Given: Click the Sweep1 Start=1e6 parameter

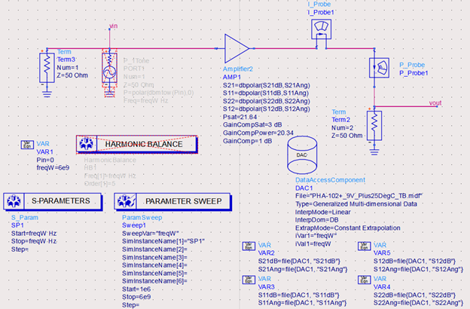Looking at the screenshot, I should click(x=136, y=289).
